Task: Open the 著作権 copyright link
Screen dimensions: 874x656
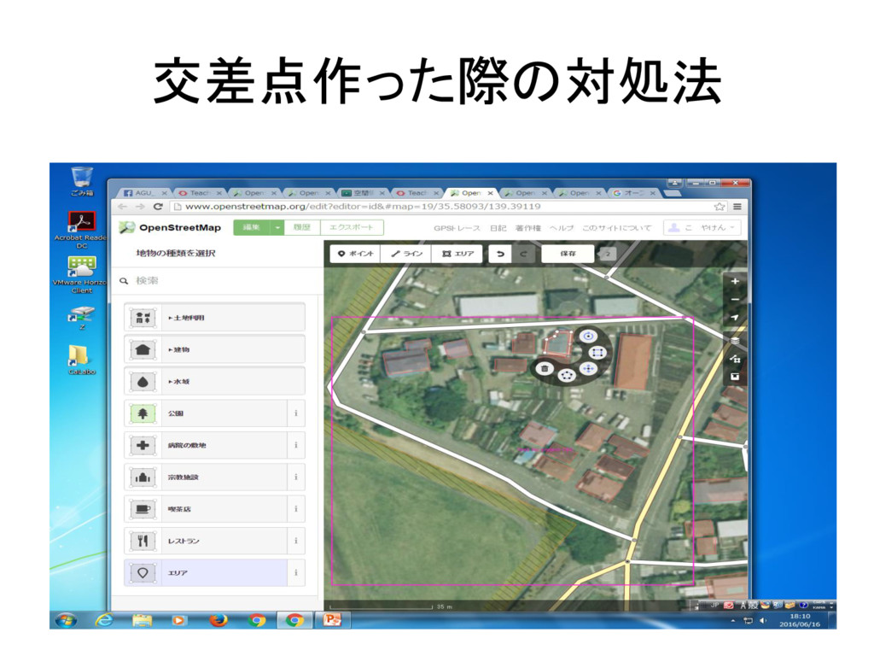Action: coord(527,227)
